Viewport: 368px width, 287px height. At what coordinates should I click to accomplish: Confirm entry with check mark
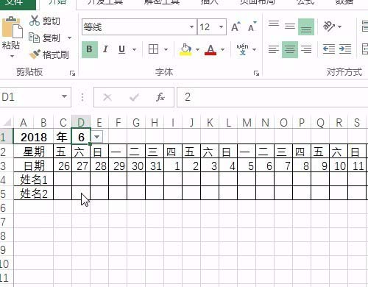134,97
